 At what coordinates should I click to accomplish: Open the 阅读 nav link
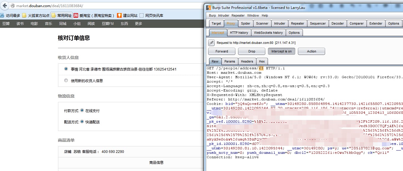91,24
